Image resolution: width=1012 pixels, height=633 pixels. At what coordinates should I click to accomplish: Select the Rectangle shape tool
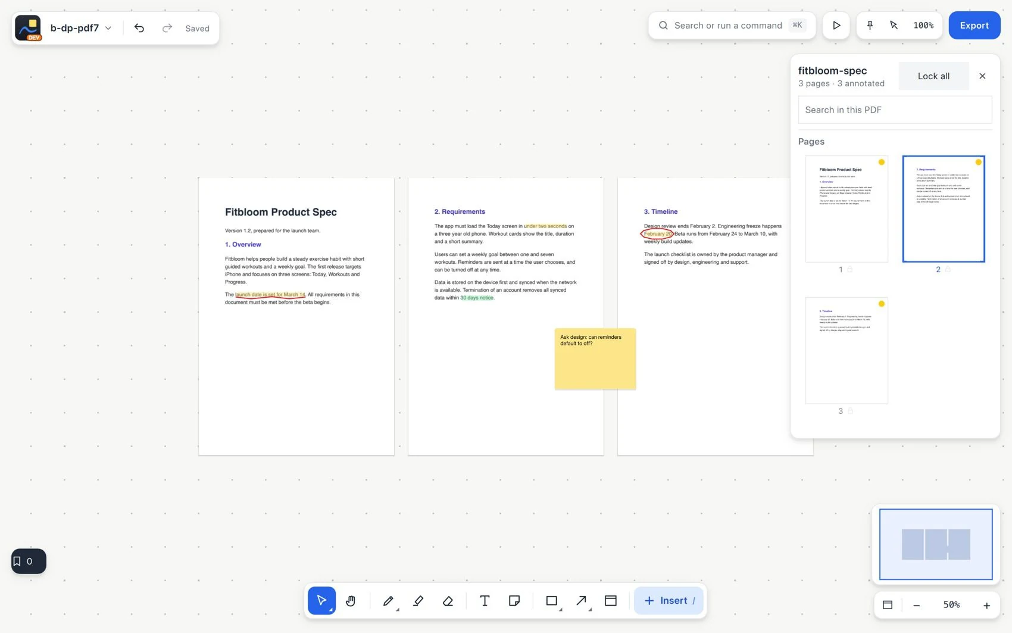[552, 600]
